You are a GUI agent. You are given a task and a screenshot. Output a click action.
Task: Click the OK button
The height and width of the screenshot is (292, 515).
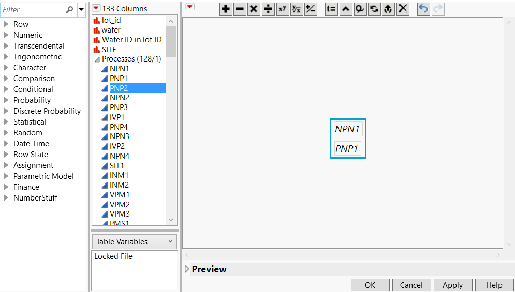370,285
